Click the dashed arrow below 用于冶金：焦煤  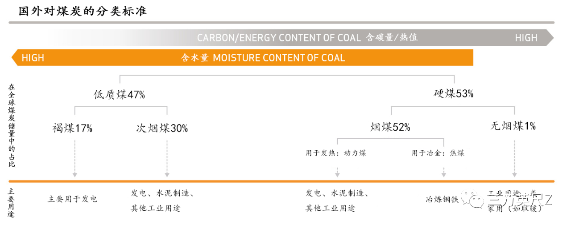(x=443, y=172)
